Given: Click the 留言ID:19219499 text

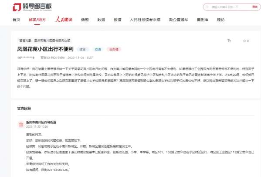Looking at the screenshot, I should click(53, 58).
